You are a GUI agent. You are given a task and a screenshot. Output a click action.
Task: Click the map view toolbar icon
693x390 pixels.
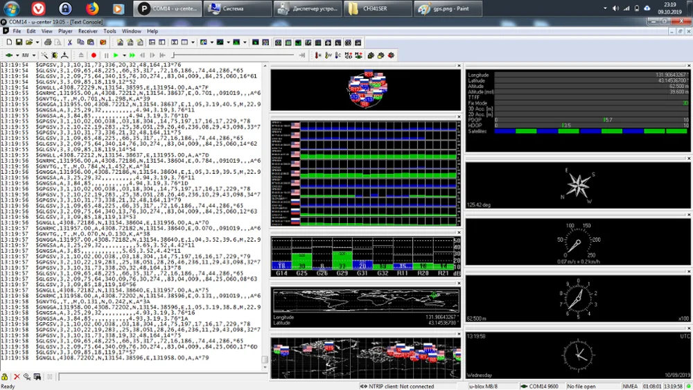coord(203,42)
